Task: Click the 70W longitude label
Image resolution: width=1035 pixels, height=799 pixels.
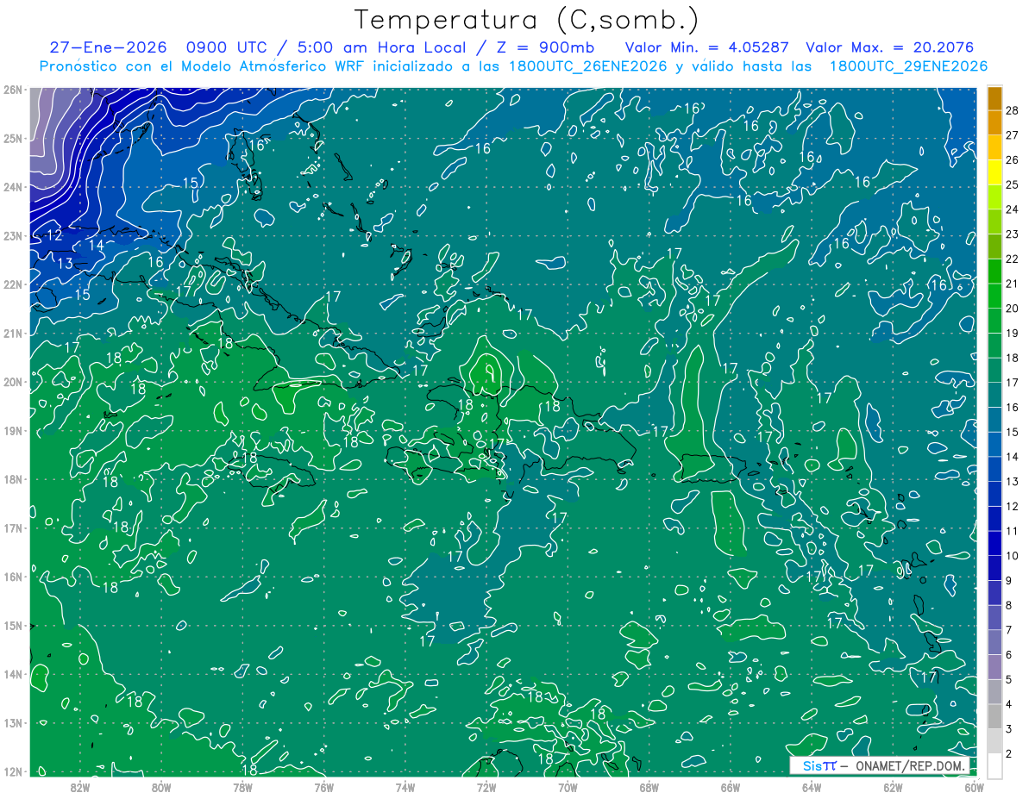Action: coord(568,786)
